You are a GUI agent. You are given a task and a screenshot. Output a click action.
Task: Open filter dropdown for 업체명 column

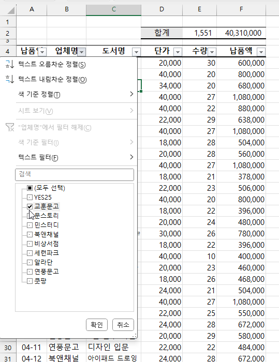coord(82,52)
